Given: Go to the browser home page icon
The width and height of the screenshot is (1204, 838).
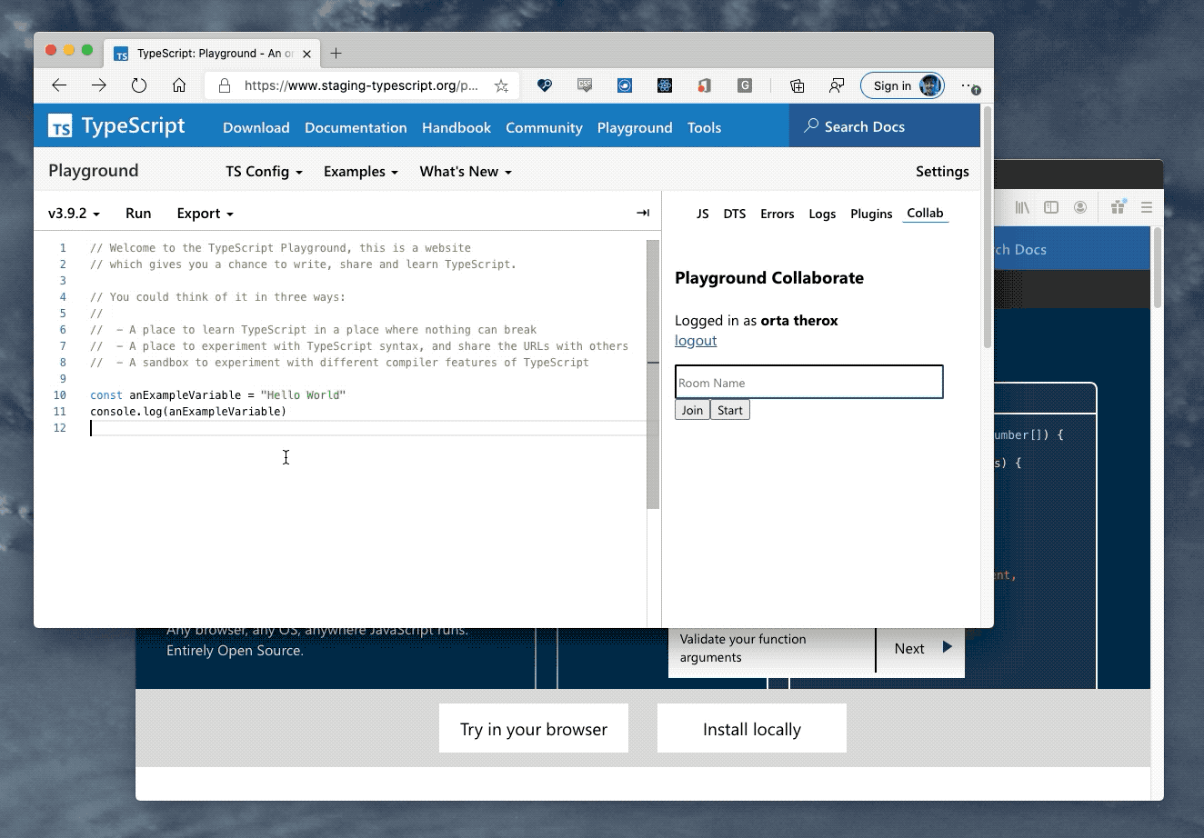Looking at the screenshot, I should point(179,85).
